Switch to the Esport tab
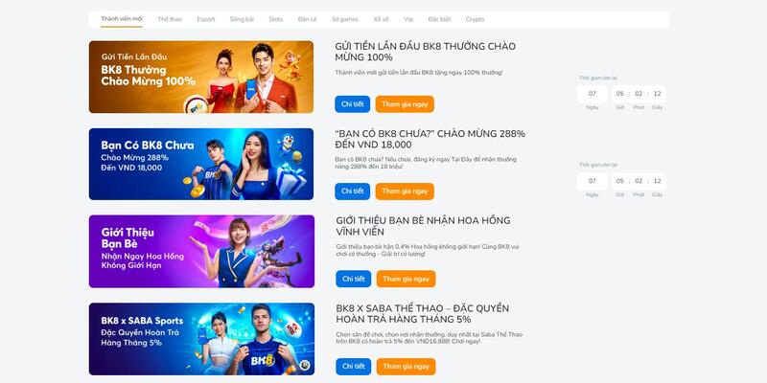 pyautogui.click(x=206, y=19)
